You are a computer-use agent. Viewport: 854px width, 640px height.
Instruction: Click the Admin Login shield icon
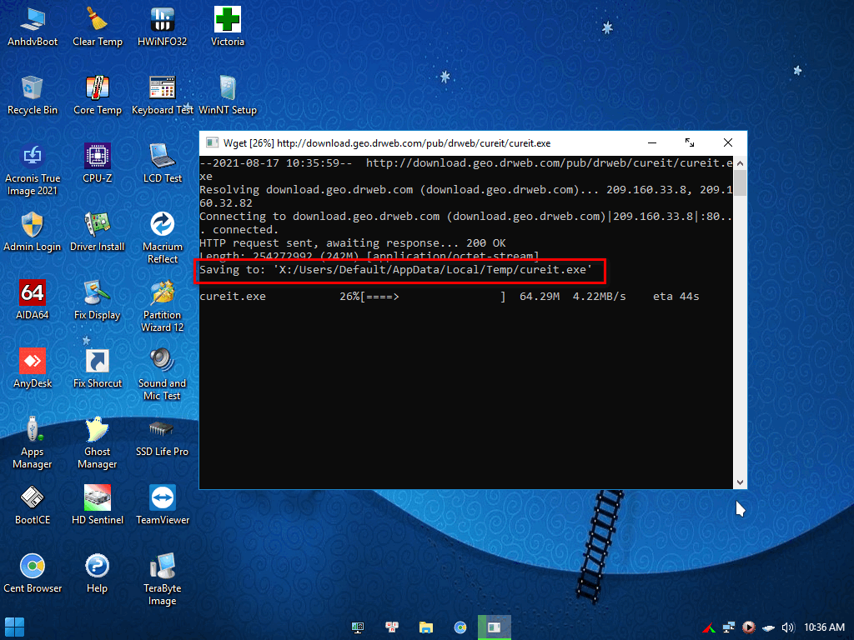click(33, 232)
